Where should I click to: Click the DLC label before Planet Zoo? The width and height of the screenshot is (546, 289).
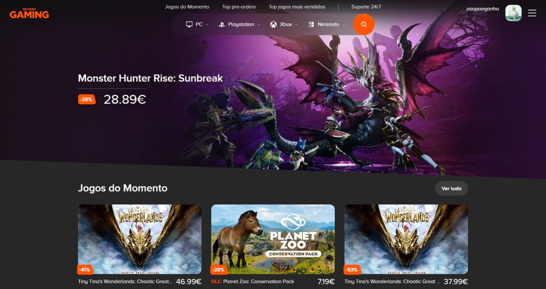216,281
